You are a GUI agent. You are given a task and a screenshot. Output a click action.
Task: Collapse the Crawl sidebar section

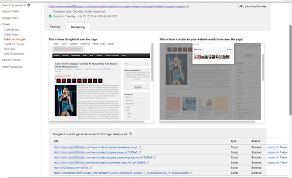click(6, 24)
